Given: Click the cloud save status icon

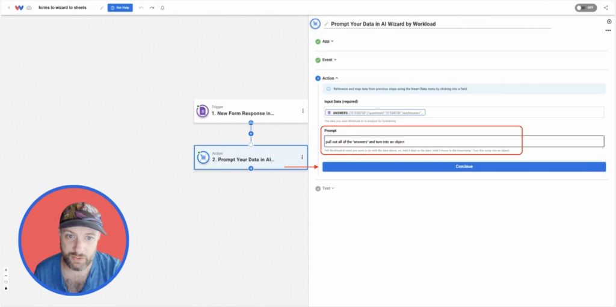Looking at the screenshot, I should click(29, 8).
